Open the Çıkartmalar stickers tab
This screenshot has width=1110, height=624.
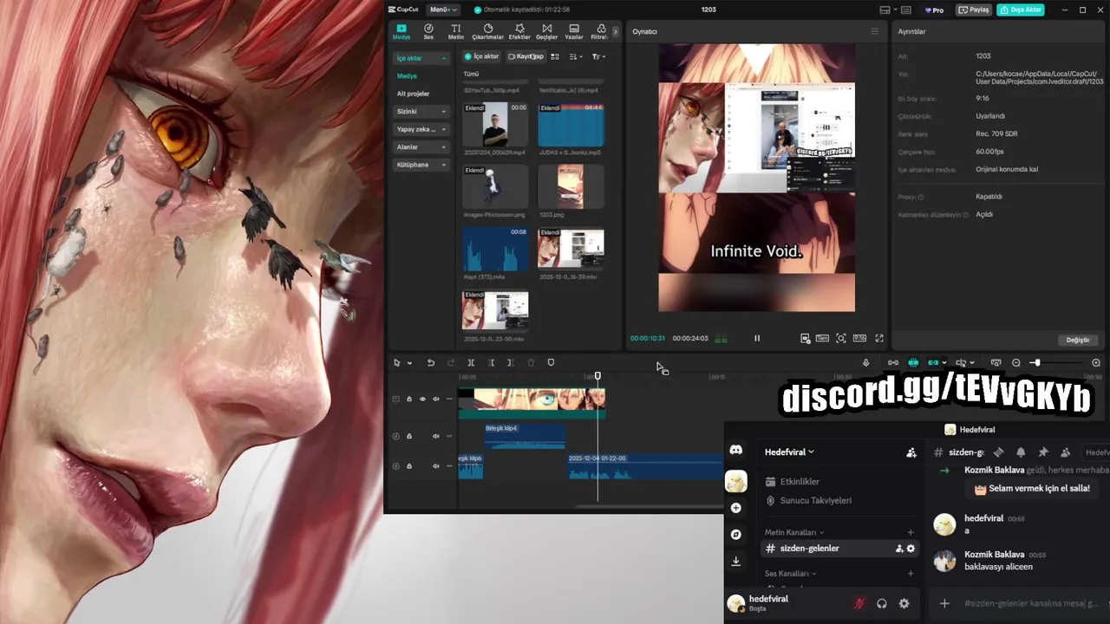coord(487,32)
